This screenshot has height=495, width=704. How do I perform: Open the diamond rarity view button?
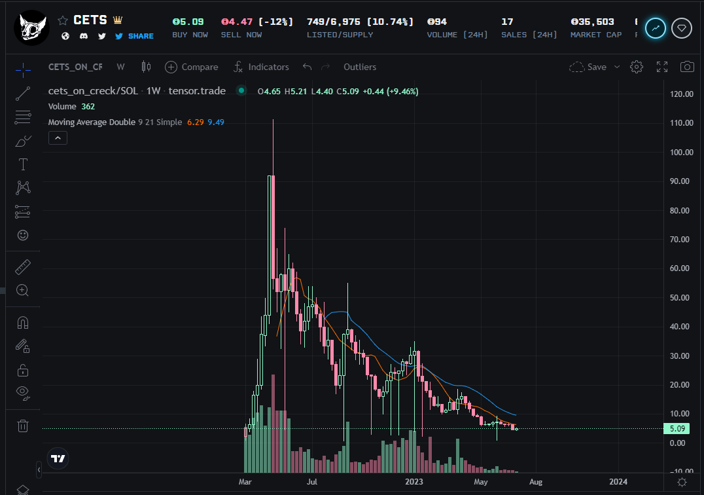[682, 28]
